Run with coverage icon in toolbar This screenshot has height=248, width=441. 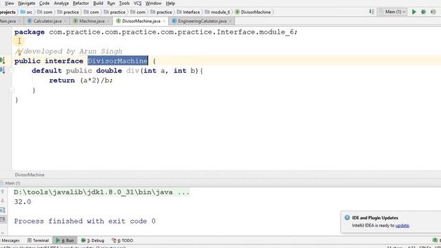[433, 12]
